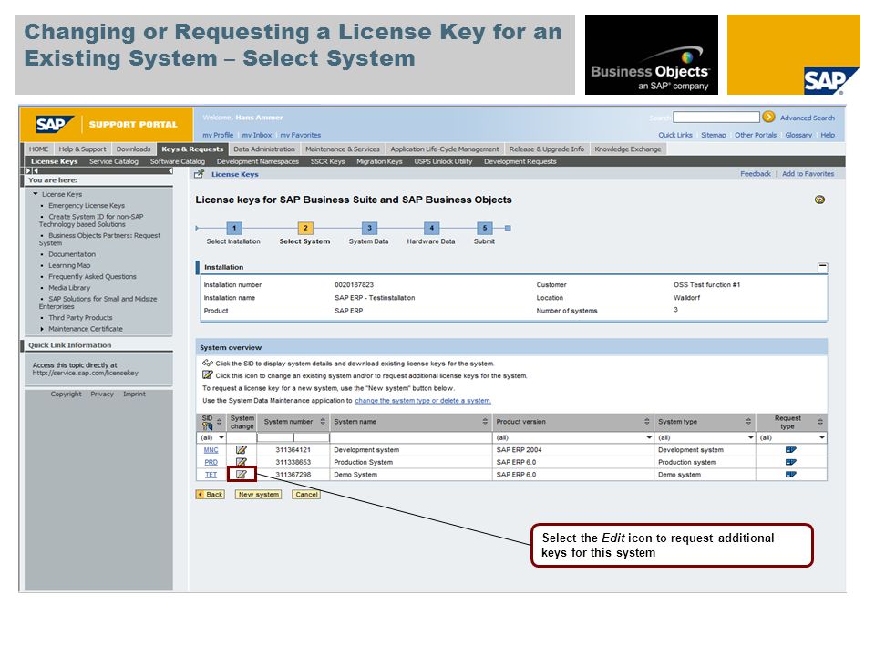875x656 pixels.
Task: Open the Product version filter dropdown
Action: click(x=649, y=437)
